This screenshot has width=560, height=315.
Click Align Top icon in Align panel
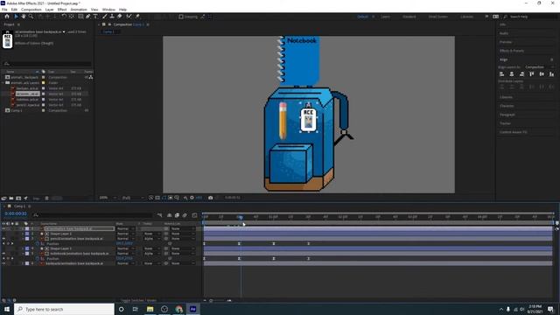tap(532, 73)
